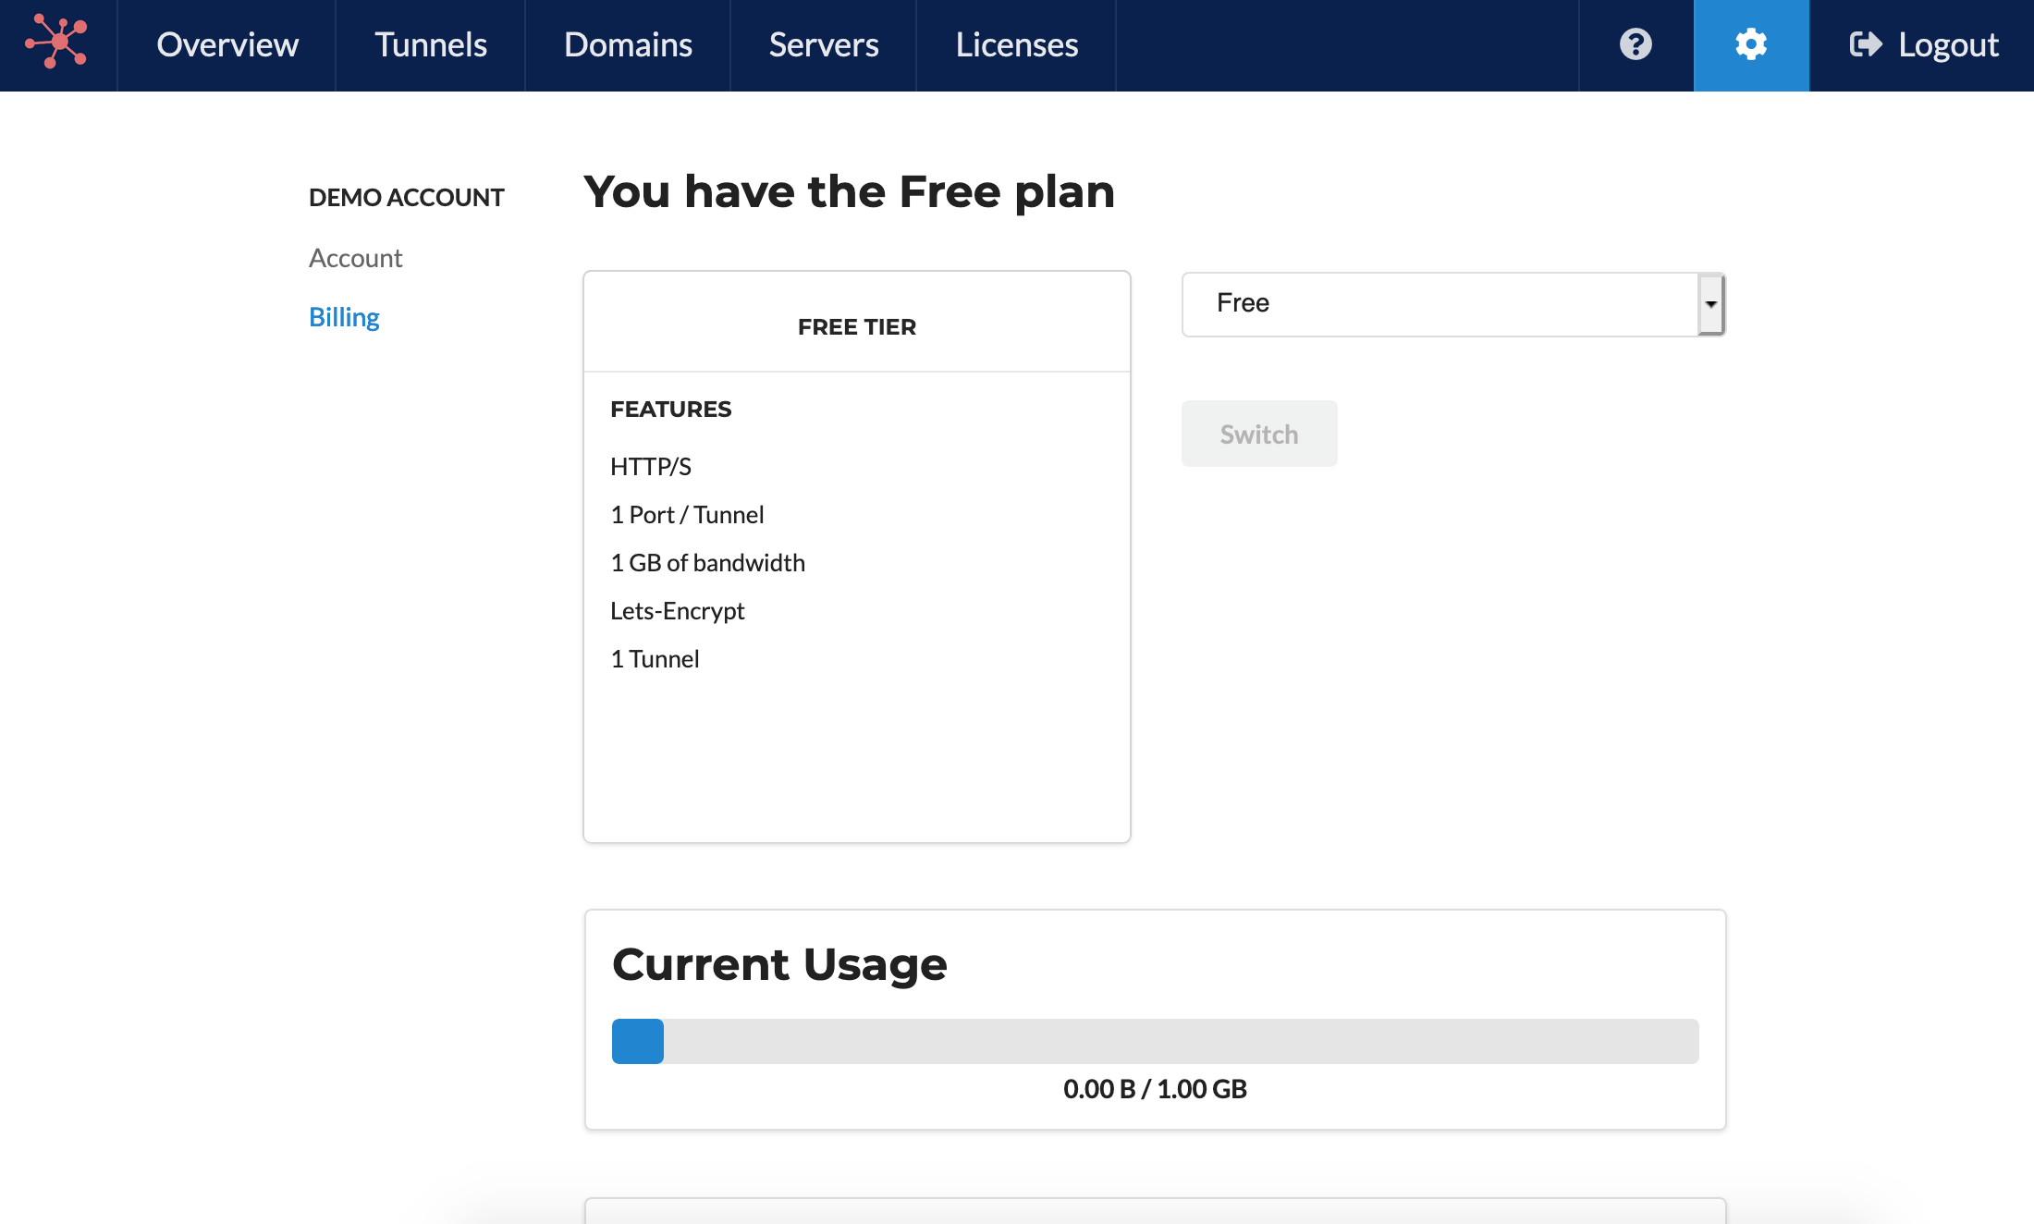The width and height of the screenshot is (2034, 1224).
Task: Select Billing in the sidebar
Action: click(x=344, y=317)
